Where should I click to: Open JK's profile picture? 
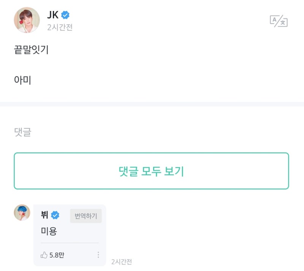27,20
